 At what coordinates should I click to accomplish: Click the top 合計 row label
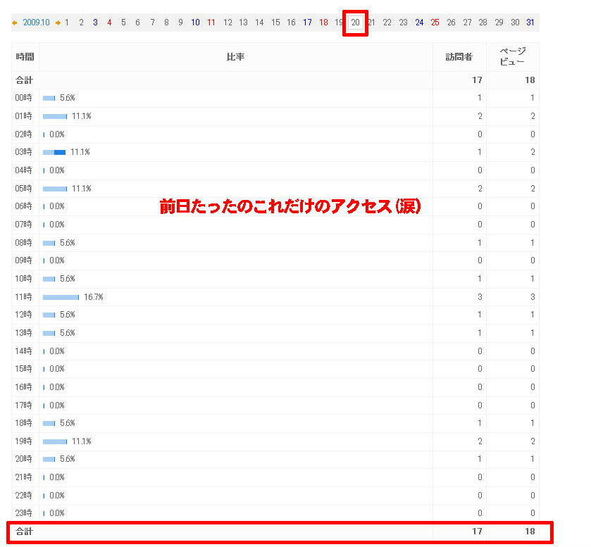(24, 80)
